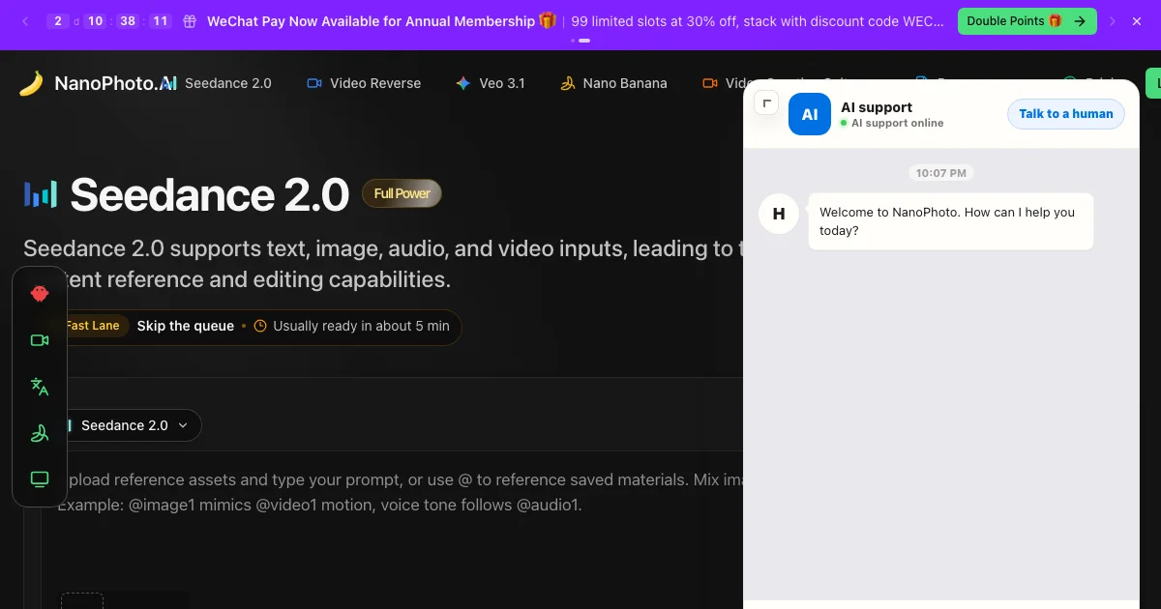Image resolution: width=1161 pixels, height=609 pixels.
Task: Click the 'Welcome to NanoPhoto' chat message
Action: coord(950,221)
